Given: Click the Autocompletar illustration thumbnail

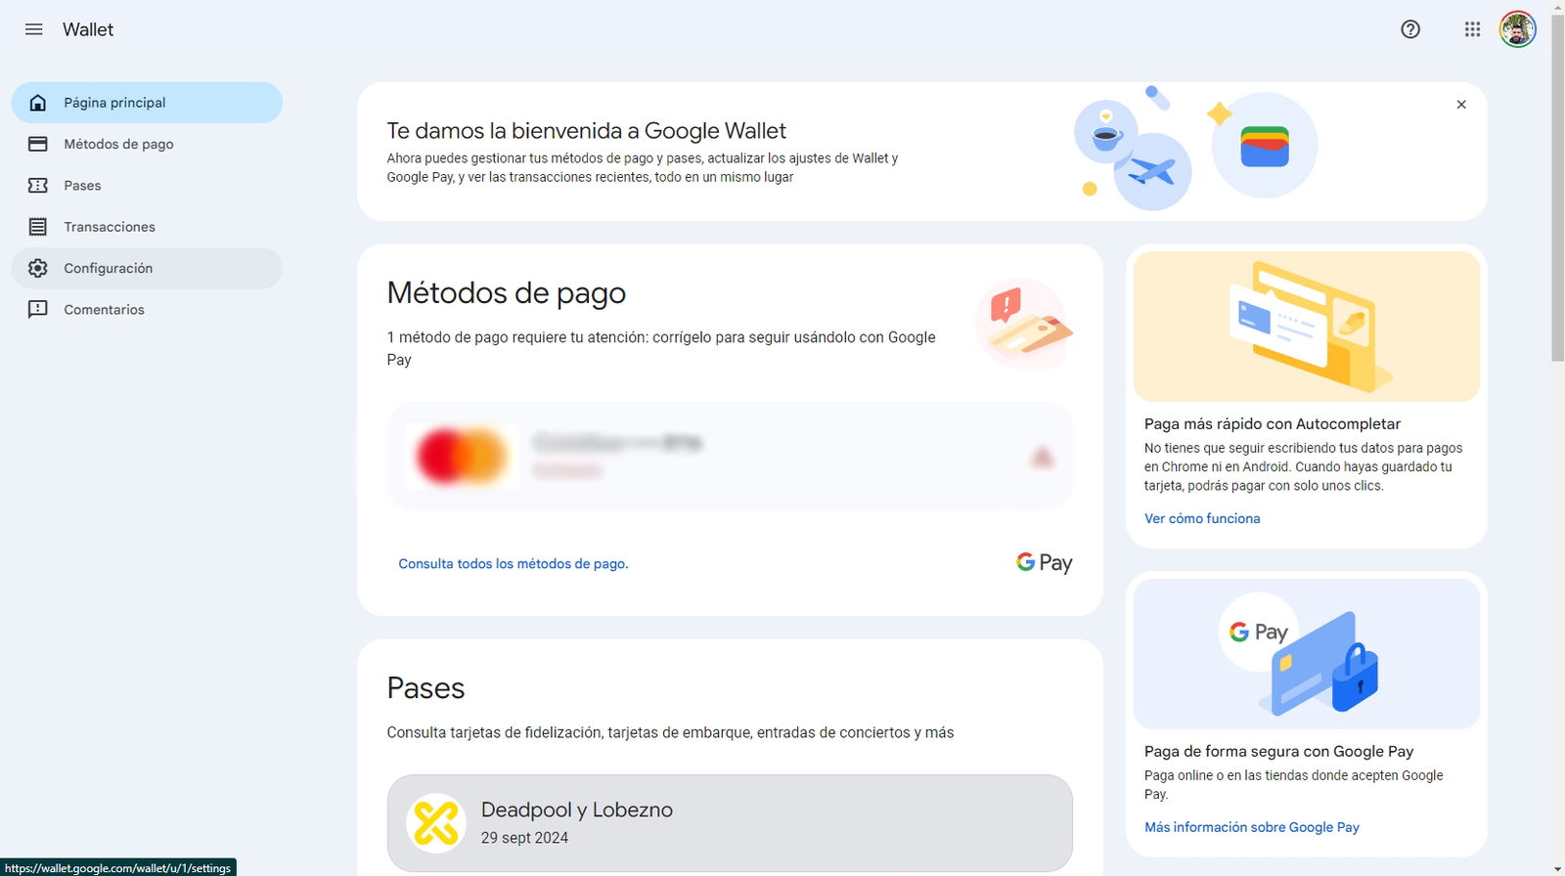Looking at the screenshot, I should click(x=1307, y=327).
